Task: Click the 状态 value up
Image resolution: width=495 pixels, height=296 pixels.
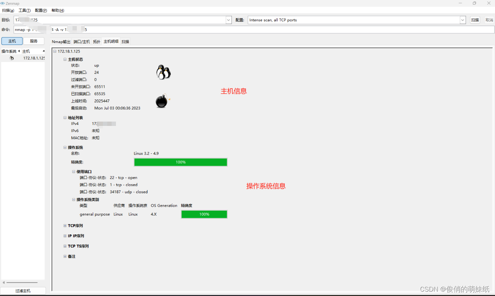Action: coord(96,65)
